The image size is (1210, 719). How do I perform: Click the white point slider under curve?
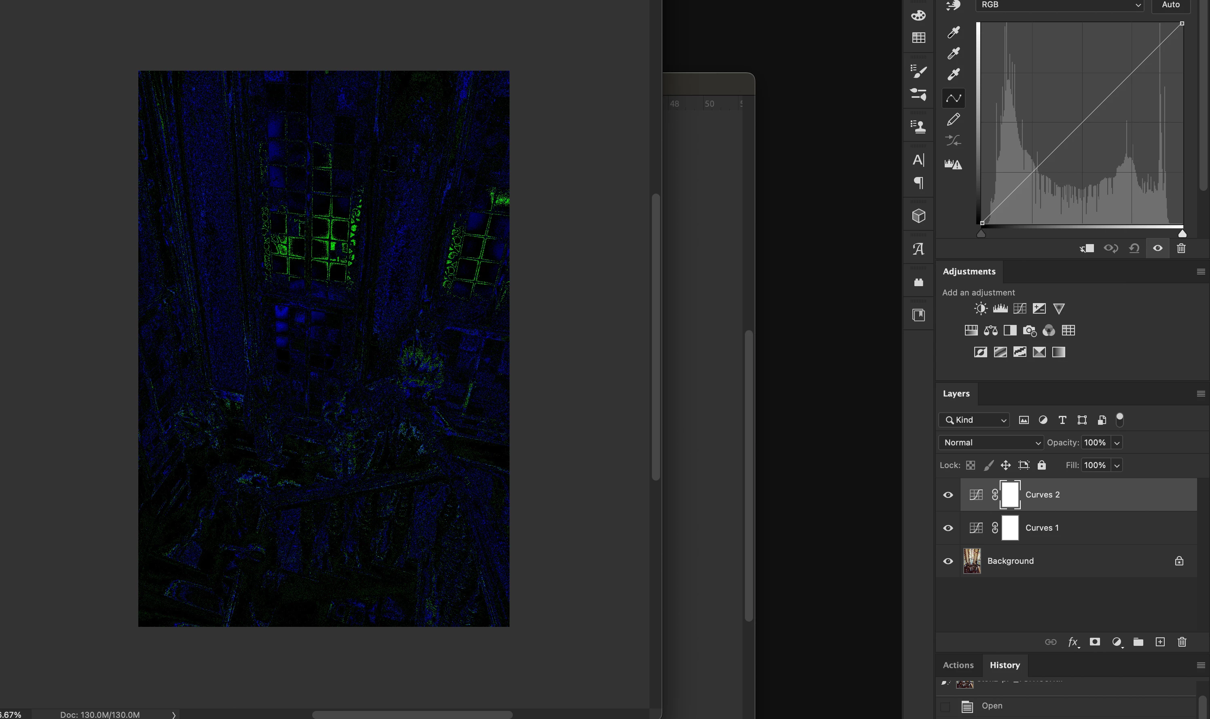1182,234
